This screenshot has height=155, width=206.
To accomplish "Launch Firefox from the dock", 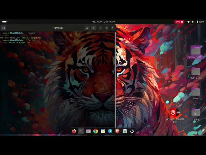I will click(74, 131).
